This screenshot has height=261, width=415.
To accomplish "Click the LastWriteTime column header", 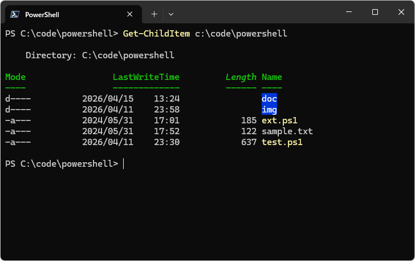I will point(146,77).
